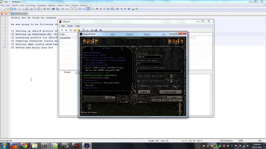Click the Join button in the game lobby

(174, 97)
